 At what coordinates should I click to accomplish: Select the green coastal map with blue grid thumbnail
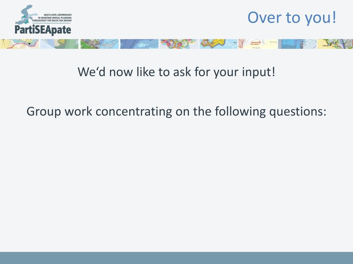[x=100, y=44]
